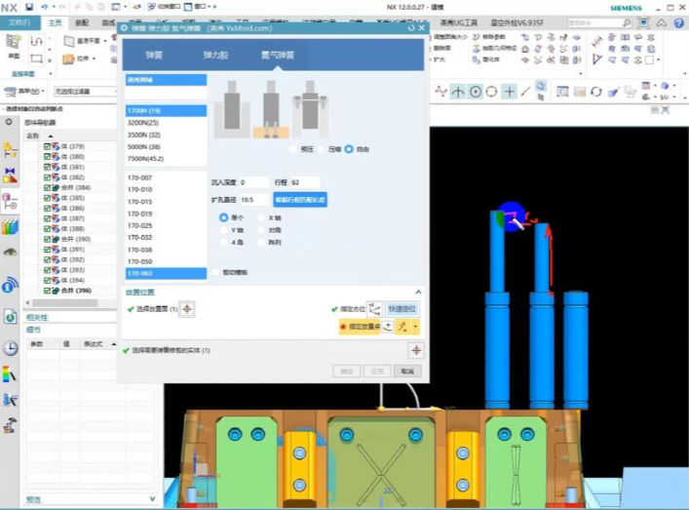Click the blue button beside 扩孔直径 field
This screenshot has width=689, height=510.
click(300, 200)
